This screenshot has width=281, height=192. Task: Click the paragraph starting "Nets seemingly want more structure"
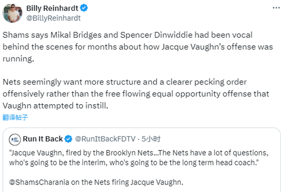(135, 93)
